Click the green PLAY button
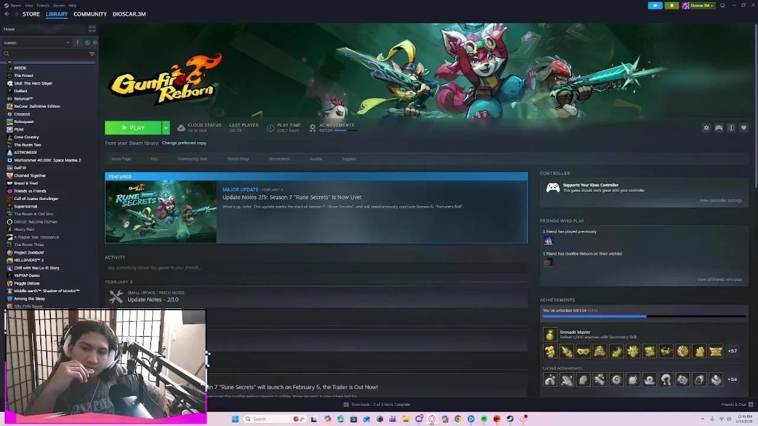 point(133,128)
